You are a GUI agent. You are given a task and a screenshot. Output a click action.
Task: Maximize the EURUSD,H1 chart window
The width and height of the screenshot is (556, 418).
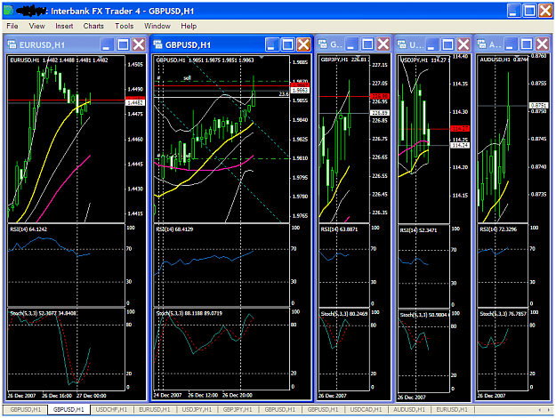point(123,44)
